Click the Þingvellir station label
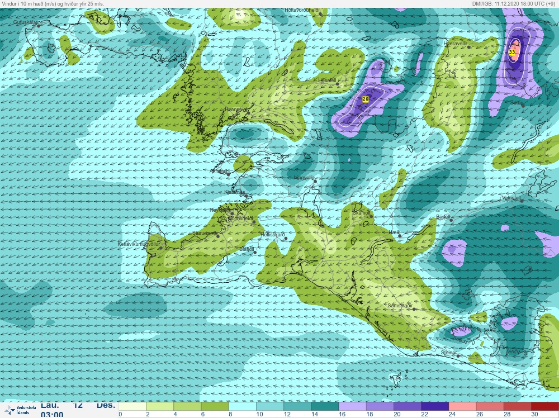559x418 pixels. [x=304, y=178]
